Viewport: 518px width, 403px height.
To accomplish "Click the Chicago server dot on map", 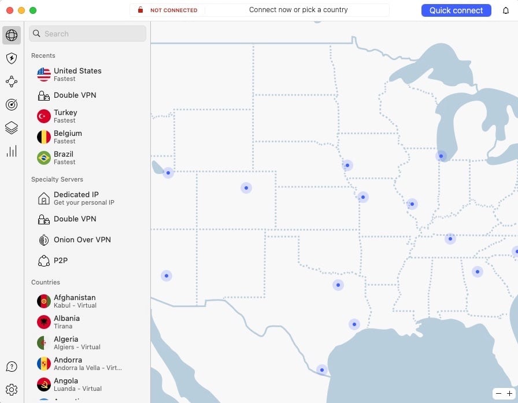I will (441, 156).
